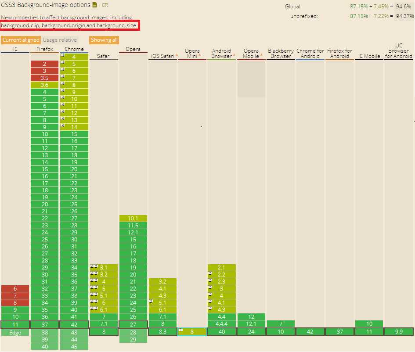
Task: Click the prefix flag icon on Chrome 9
Action: pos(63,91)
